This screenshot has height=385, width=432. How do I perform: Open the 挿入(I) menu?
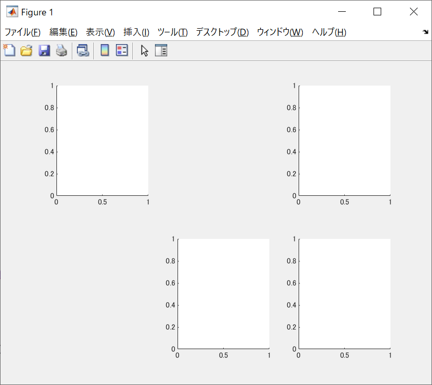coord(136,32)
